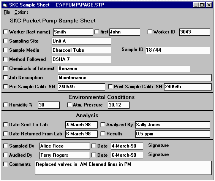Toggle the Humidity % checkbox

[5, 105]
